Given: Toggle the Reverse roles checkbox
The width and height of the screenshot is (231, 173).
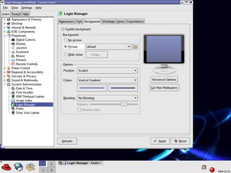Looking at the screenshot, I should [x=79, y=109].
